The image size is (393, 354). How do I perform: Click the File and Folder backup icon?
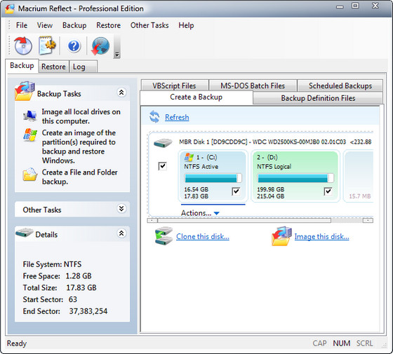pyautogui.click(x=29, y=175)
